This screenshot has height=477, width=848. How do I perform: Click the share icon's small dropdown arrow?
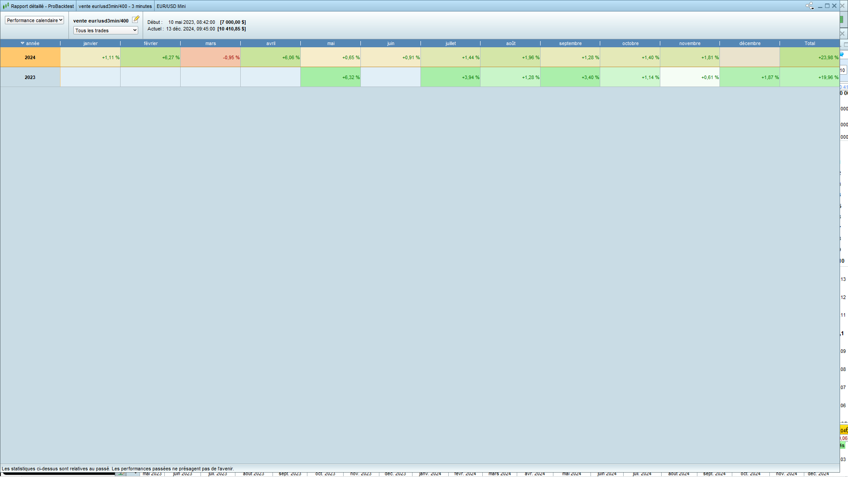813,8
